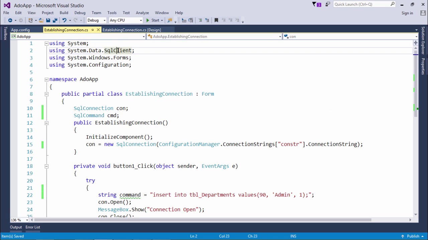428x240 pixels.
Task: Open the Publish dropdown arrow in status bar
Action: [422, 236]
